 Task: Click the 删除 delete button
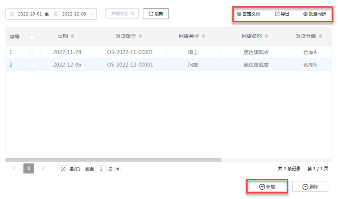tap(310, 187)
